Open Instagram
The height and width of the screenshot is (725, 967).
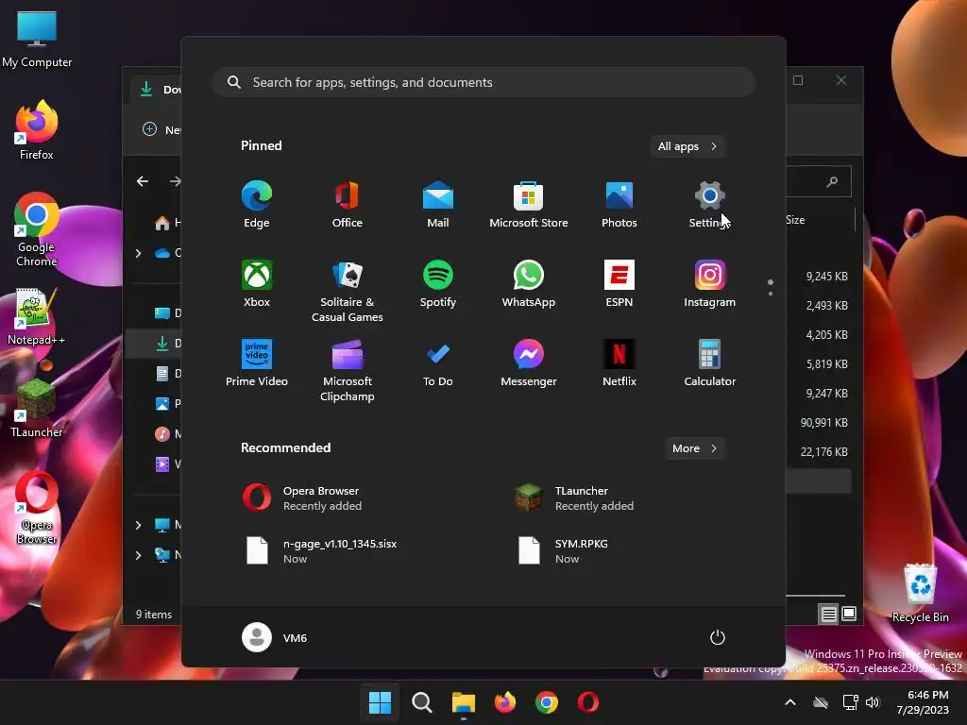coord(710,283)
